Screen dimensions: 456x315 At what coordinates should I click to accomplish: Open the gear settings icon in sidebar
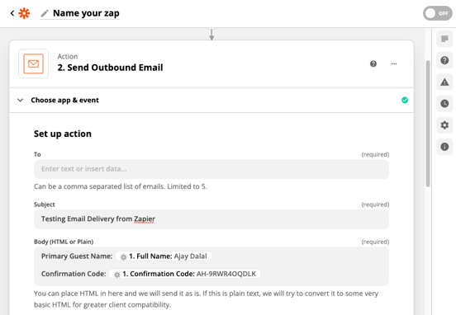(x=444, y=125)
